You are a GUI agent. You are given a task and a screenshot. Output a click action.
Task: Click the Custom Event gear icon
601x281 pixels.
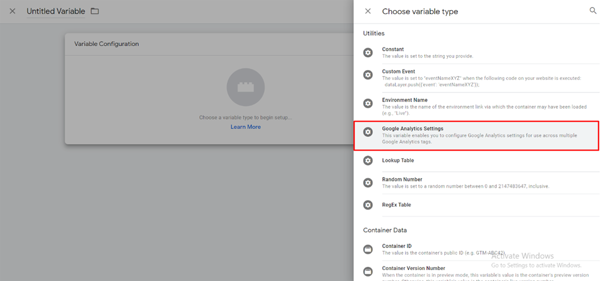(x=368, y=75)
